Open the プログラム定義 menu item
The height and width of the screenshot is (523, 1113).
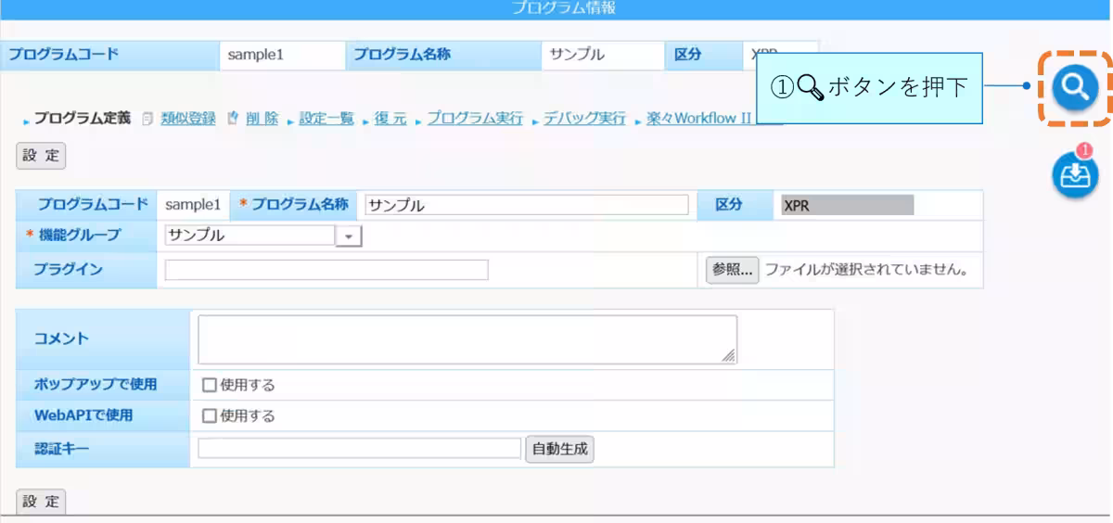82,119
